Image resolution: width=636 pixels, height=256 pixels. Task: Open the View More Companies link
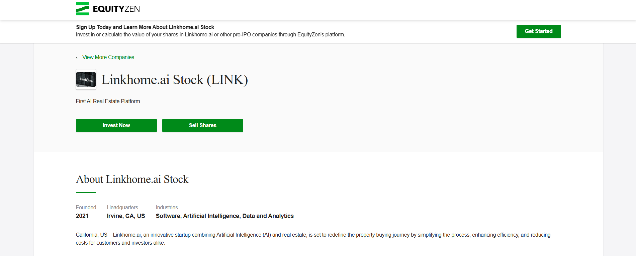[x=108, y=57]
